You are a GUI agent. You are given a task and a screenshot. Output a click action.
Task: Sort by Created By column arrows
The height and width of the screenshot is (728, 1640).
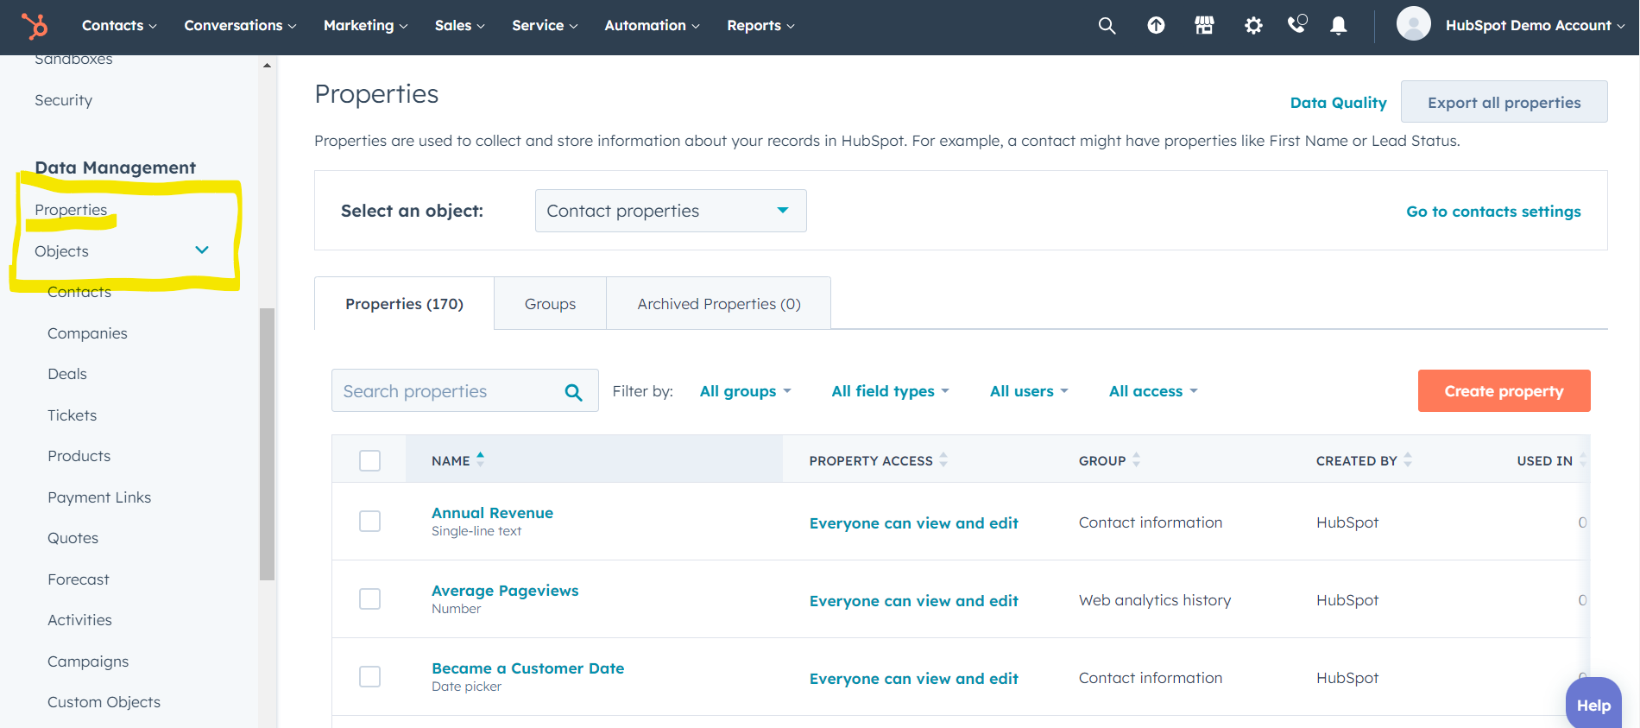pos(1408,459)
